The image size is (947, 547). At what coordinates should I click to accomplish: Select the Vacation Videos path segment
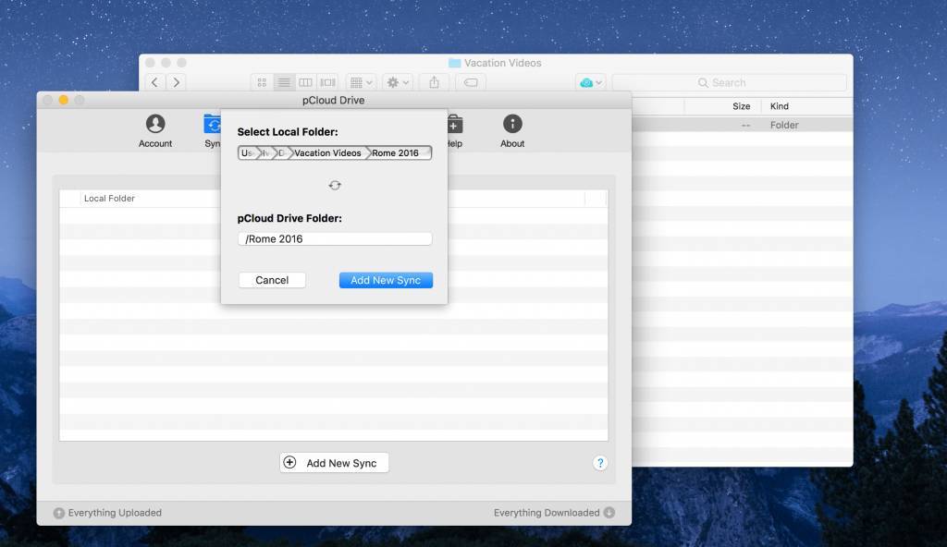pyautogui.click(x=327, y=152)
